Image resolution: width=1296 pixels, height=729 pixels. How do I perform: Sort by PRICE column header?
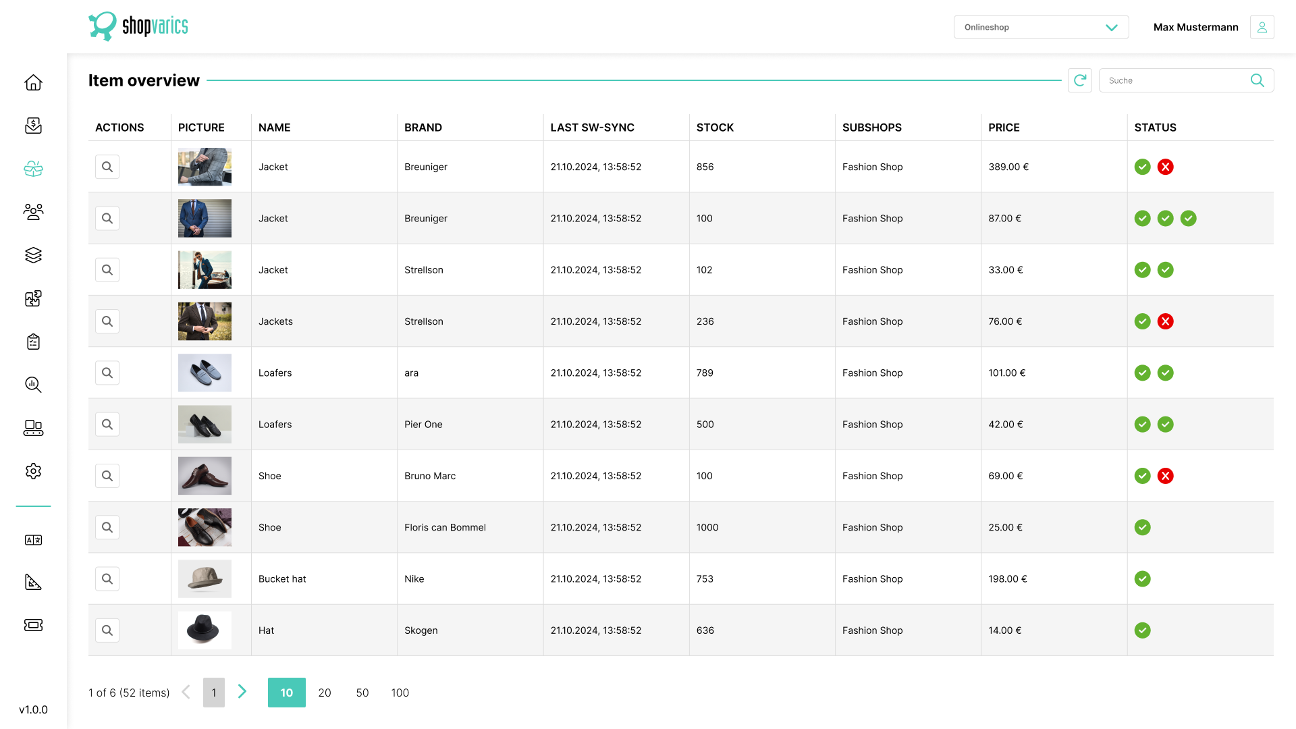coord(1004,128)
